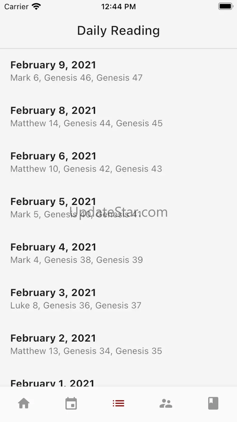The image size is (237, 422).
Task: Open the people group tab icon
Action: point(166,403)
